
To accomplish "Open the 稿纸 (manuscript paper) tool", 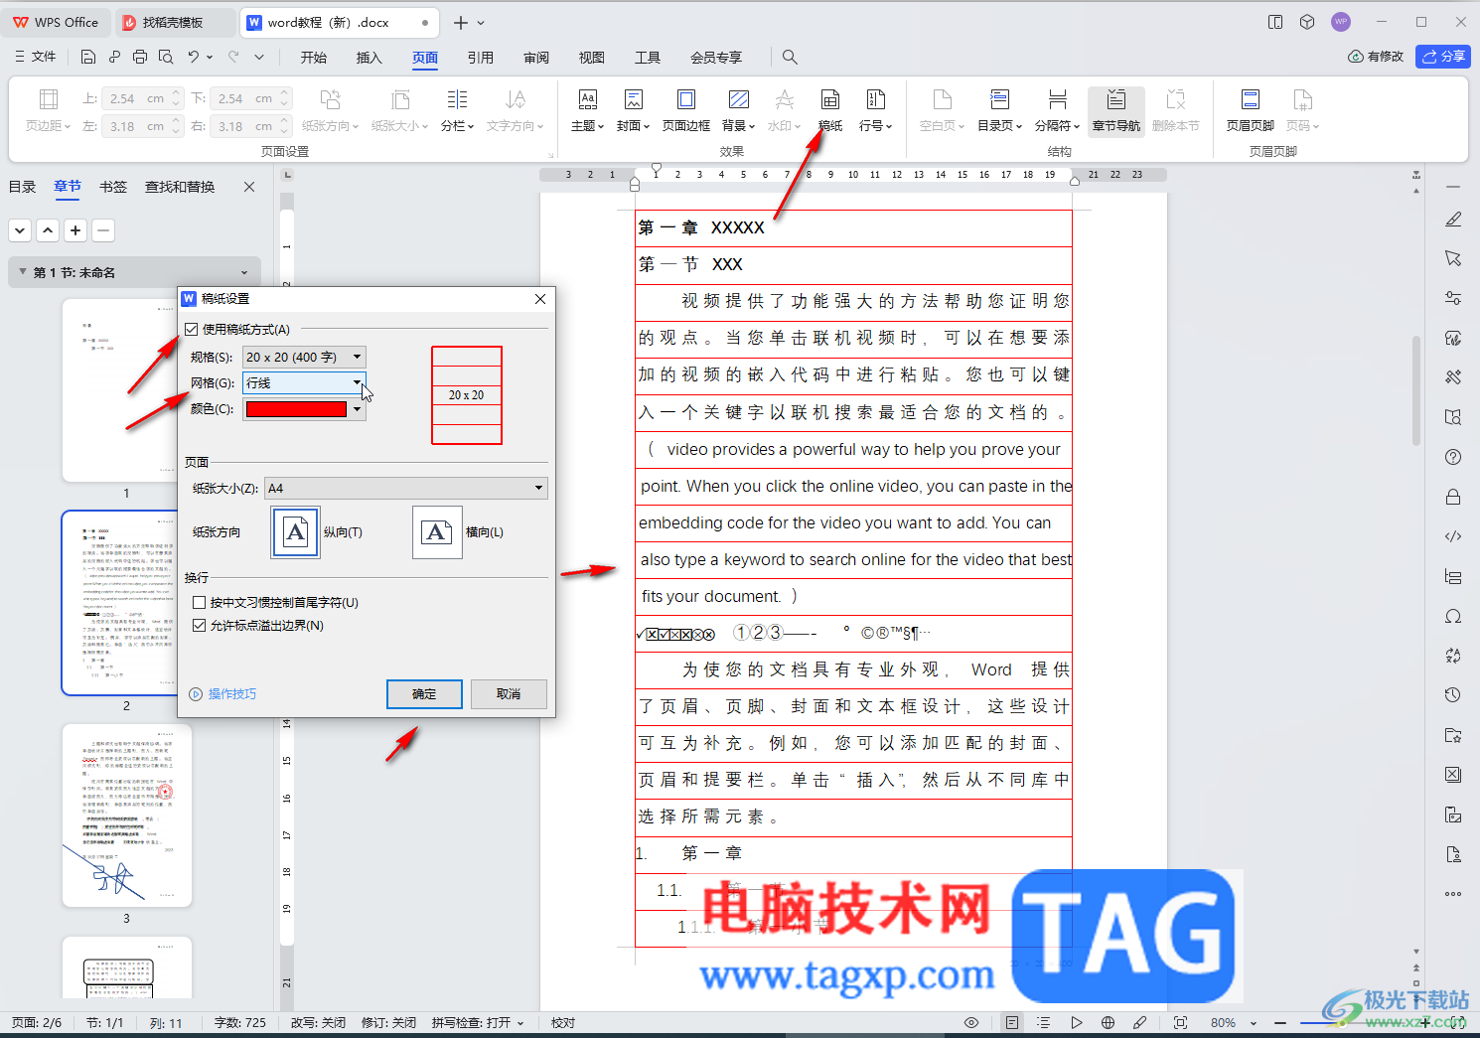I will coord(830,110).
